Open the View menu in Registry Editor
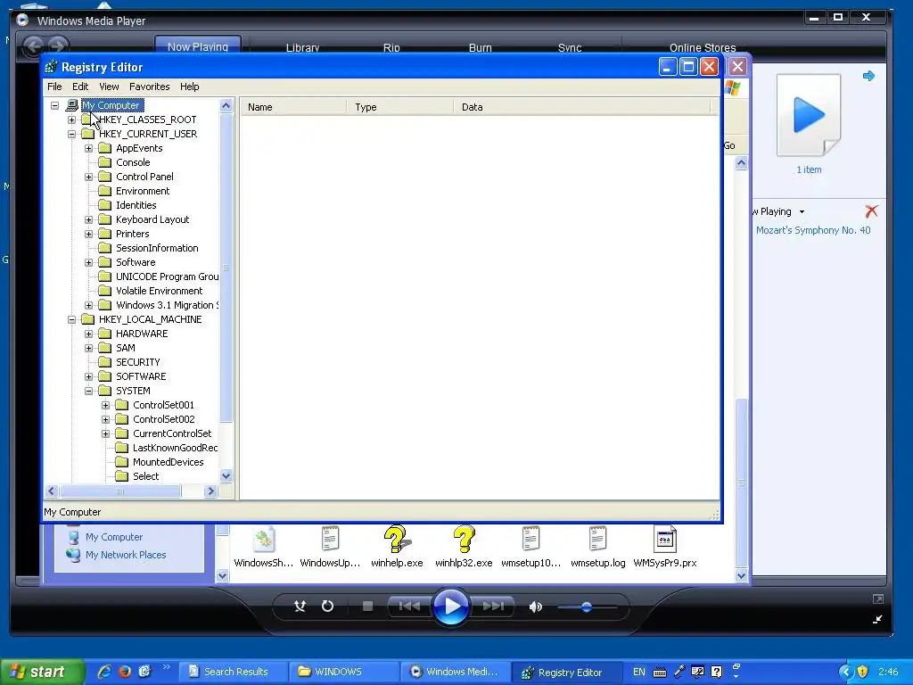Image resolution: width=913 pixels, height=685 pixels. (x=109, y=87)
